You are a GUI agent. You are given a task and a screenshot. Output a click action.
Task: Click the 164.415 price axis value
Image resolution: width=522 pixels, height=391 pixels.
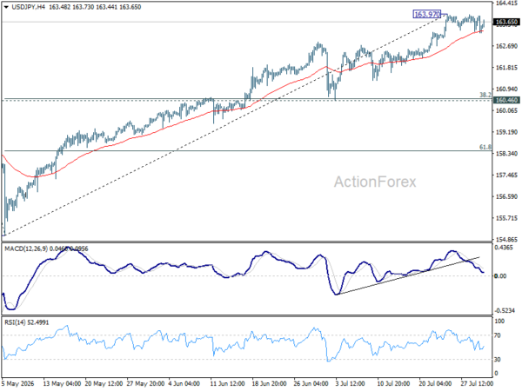click(x=506, y=3)
